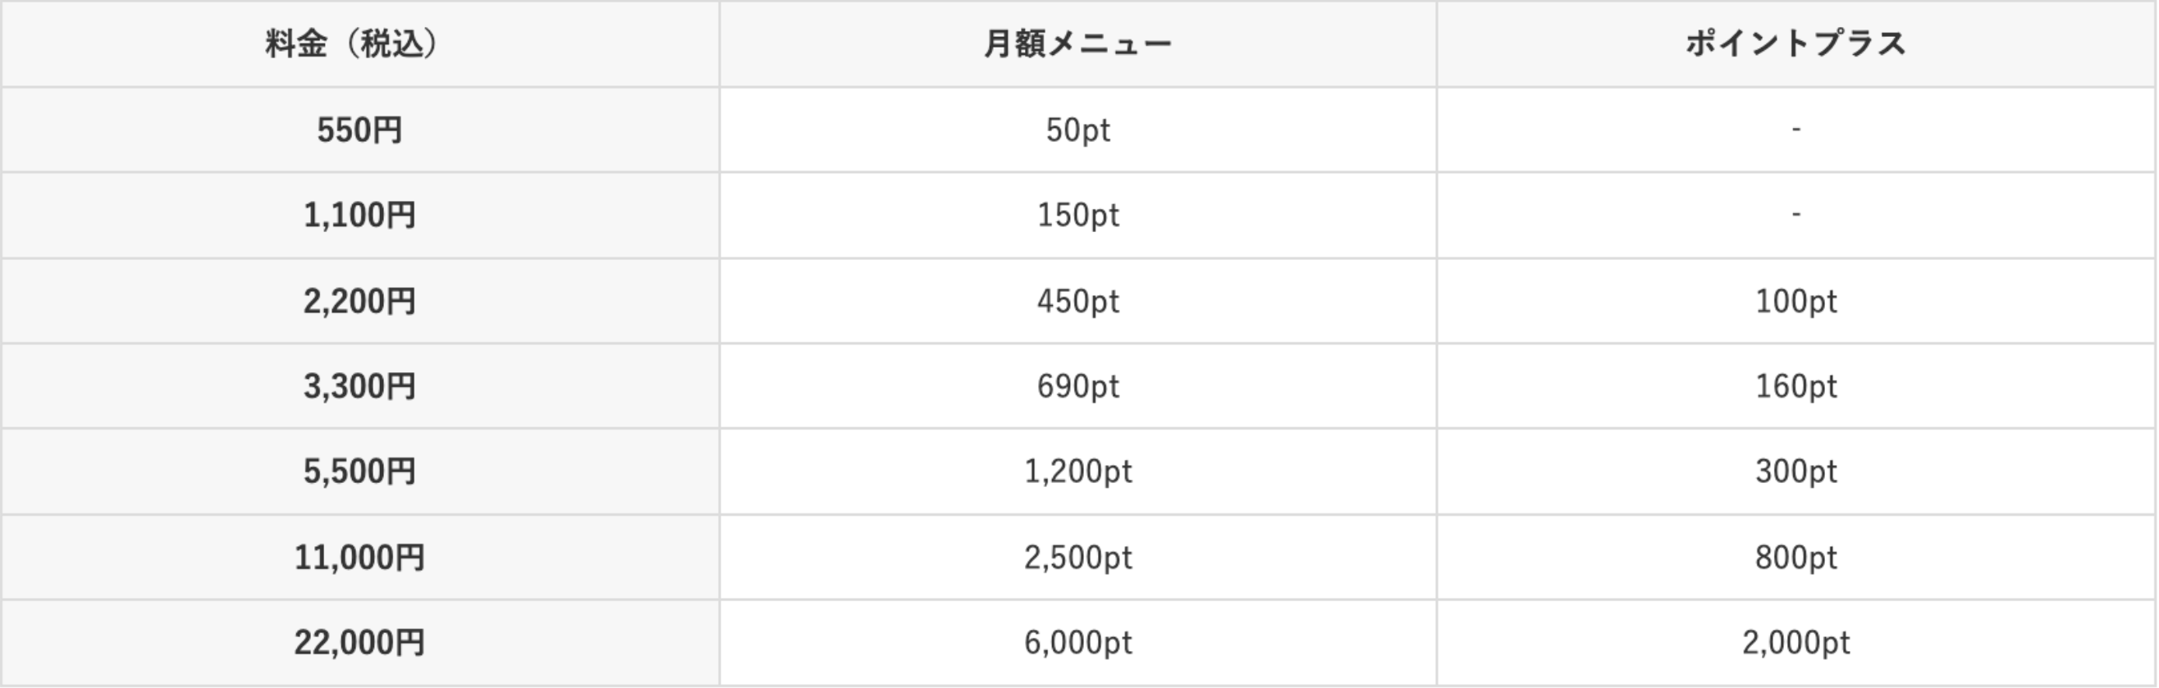Click the 月額メニュー column header
The width and height of the screenshot is (2159, 688).
[1077, 43]
